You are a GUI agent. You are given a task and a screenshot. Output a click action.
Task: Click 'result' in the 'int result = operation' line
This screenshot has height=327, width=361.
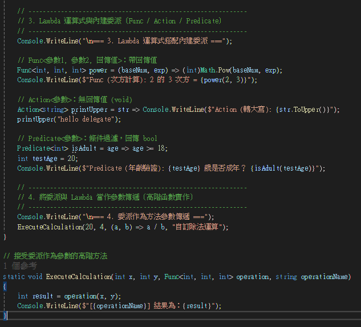tap(43, 296)
